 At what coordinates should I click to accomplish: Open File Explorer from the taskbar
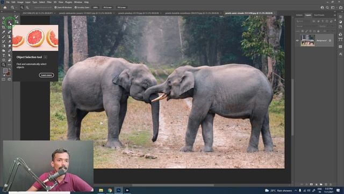tap(101, 190)
